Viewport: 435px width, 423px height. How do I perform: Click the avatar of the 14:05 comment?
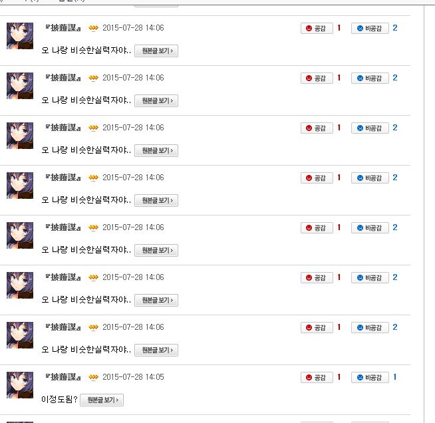(20, 384)
